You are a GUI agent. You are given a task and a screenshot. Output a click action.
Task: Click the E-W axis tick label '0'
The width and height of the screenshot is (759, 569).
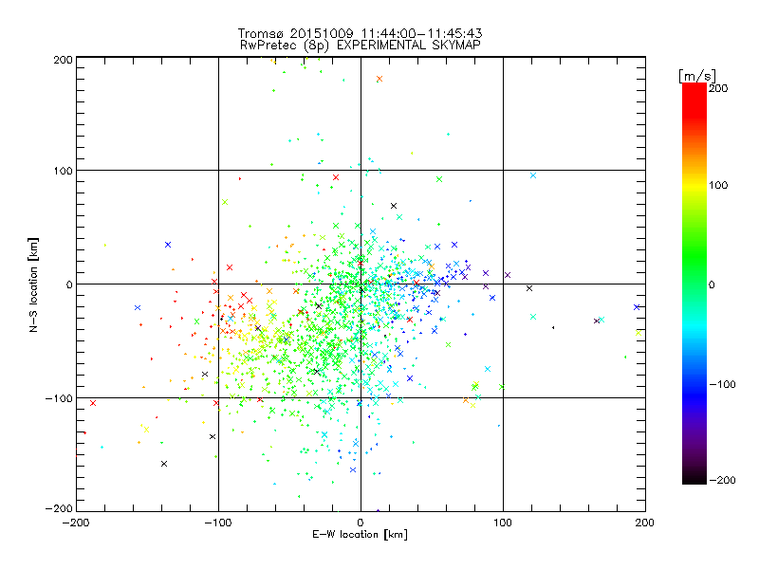click(361, 523)
